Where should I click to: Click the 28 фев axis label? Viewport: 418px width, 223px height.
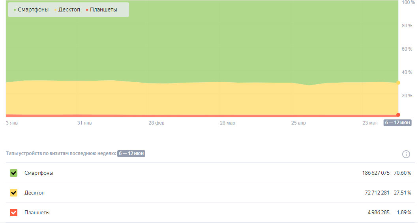pos(156,123)
